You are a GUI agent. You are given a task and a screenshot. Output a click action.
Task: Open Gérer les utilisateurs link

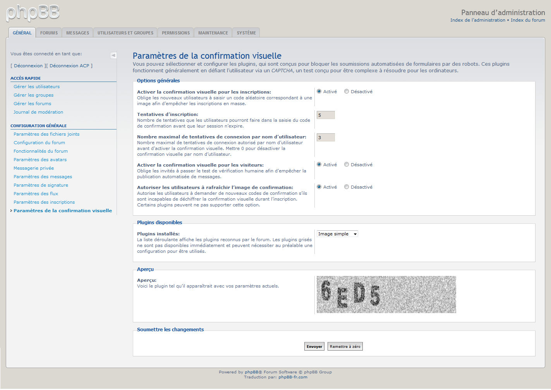pyautogui.click(x=37, y=87)
